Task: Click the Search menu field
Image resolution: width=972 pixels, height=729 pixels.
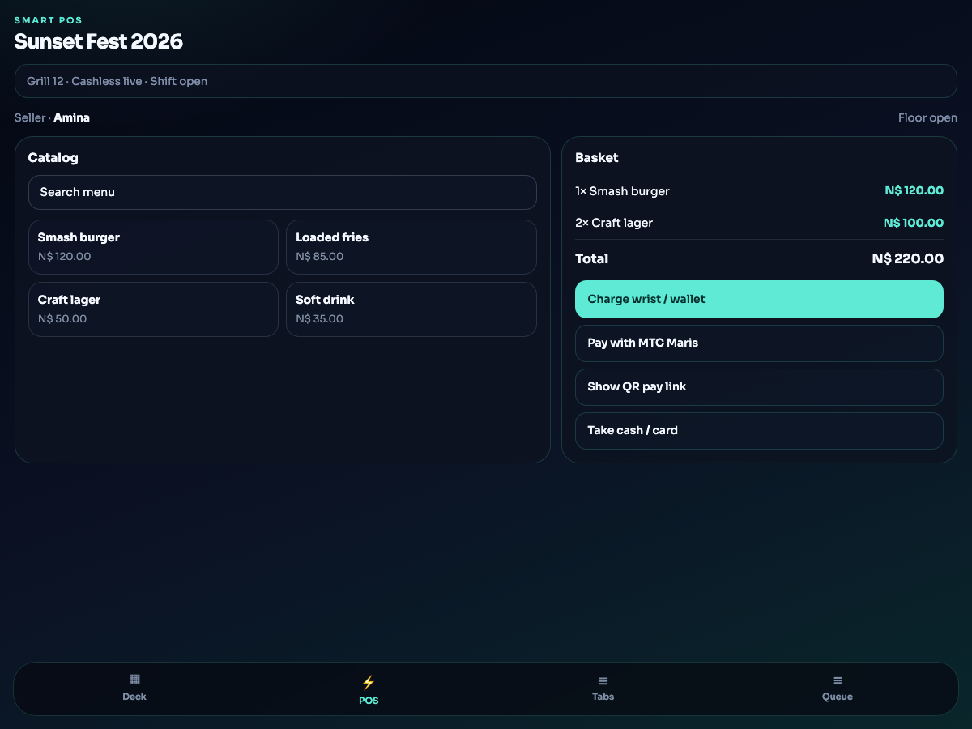Action: coord(283,192)
